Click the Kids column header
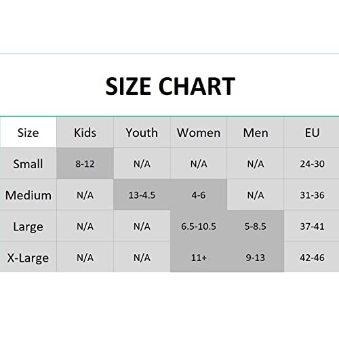 pyautogui.click(x=85, y=132)
